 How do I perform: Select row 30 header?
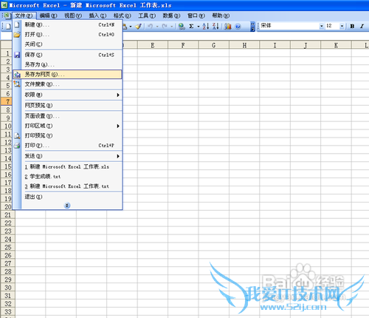click(x=7, y=288)
